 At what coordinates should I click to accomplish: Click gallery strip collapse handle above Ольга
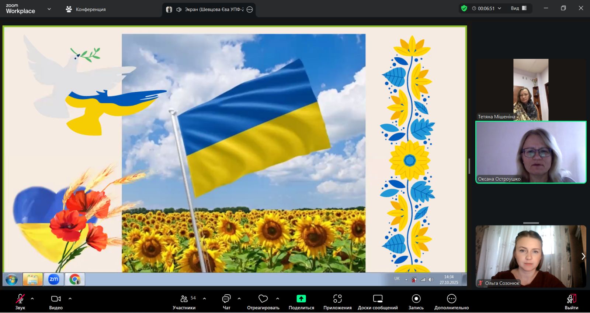point(531,223)
